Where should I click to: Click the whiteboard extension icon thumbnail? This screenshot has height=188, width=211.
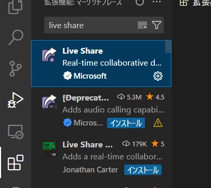(x=49, y=148)
